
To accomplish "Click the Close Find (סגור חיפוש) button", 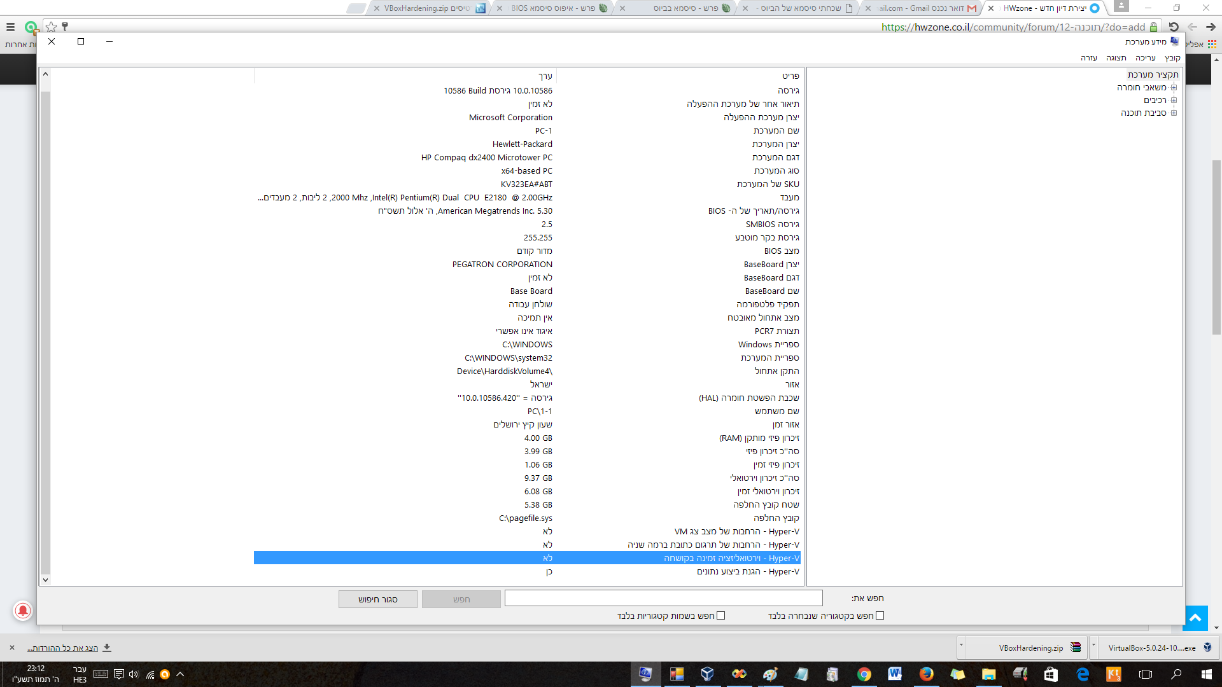I will 378,599.
